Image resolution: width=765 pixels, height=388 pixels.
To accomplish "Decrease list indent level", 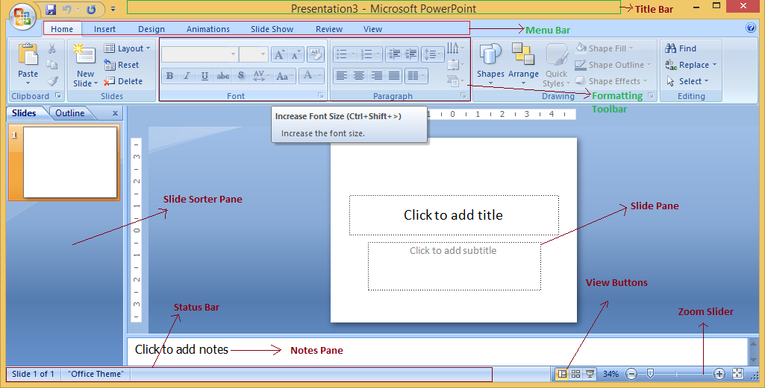I will click(x=394, y=54).
